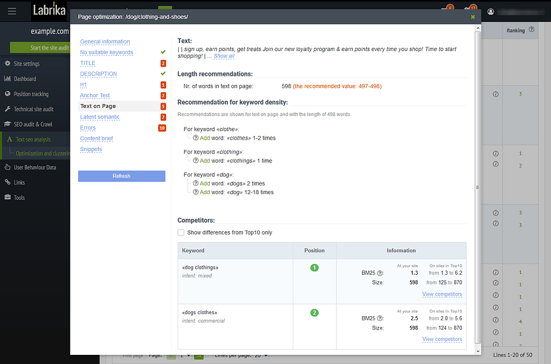Click the red 10 badge beside Errors

point(162,128)
